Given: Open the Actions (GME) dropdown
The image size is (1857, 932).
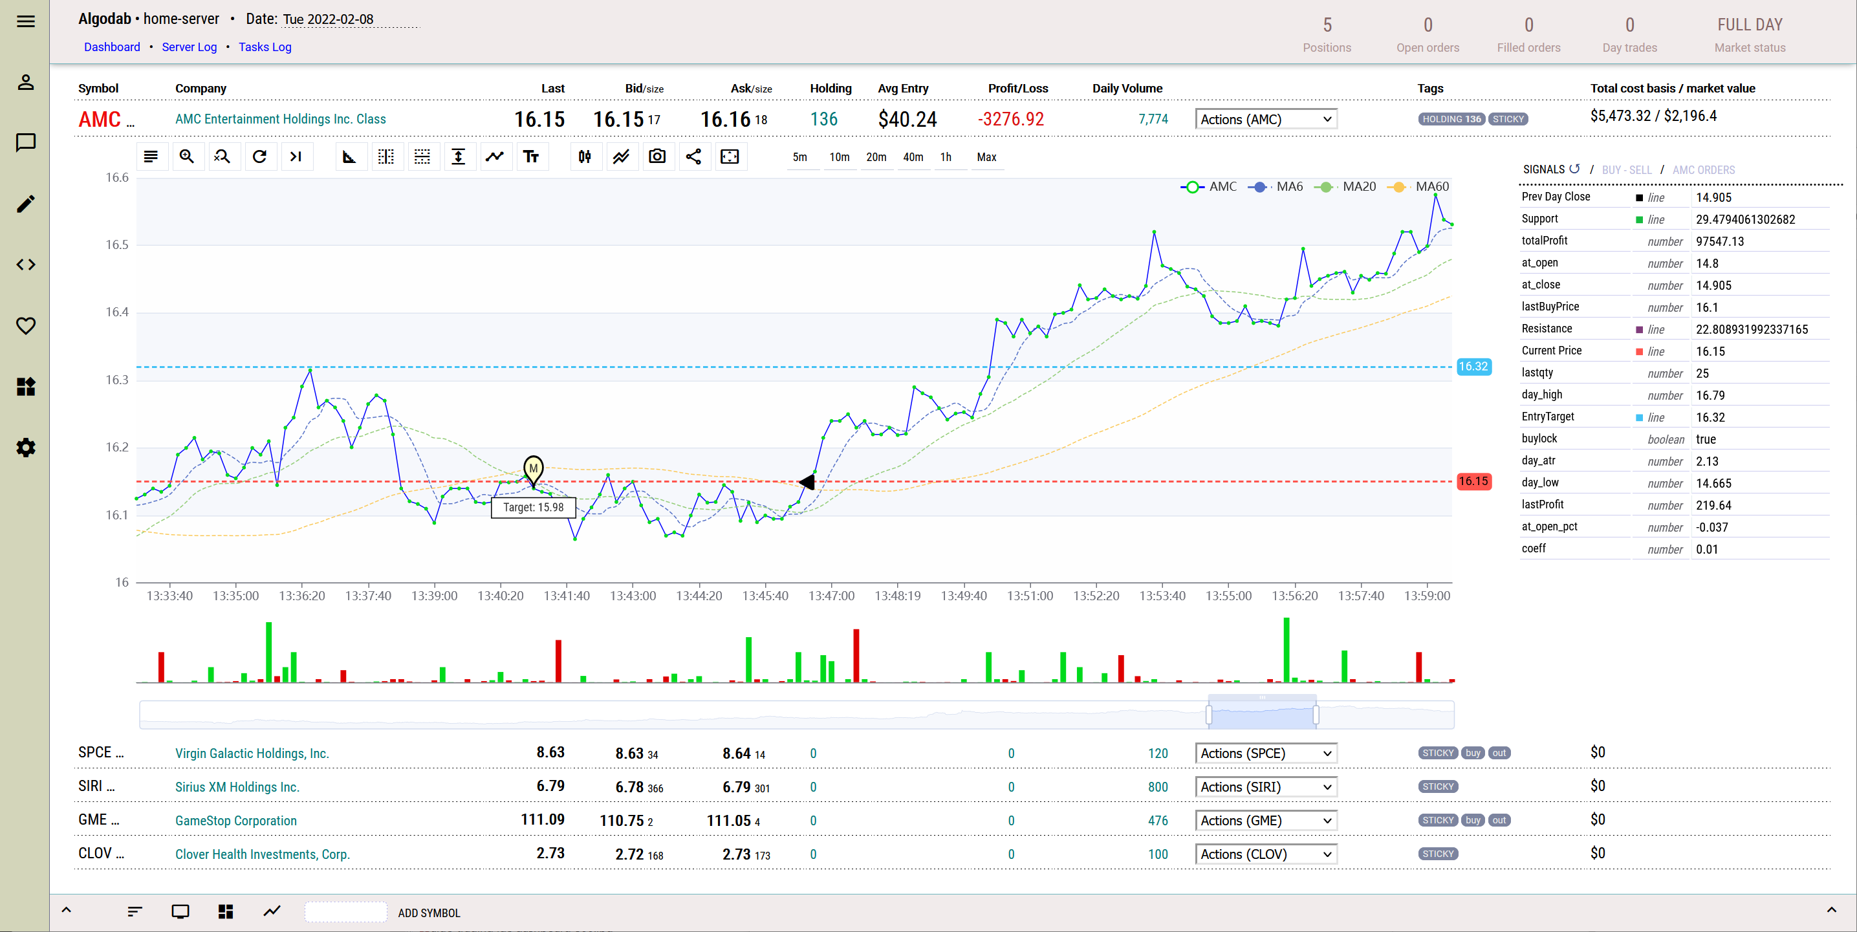Looking at the screenshot, I should click(1266, 820).
